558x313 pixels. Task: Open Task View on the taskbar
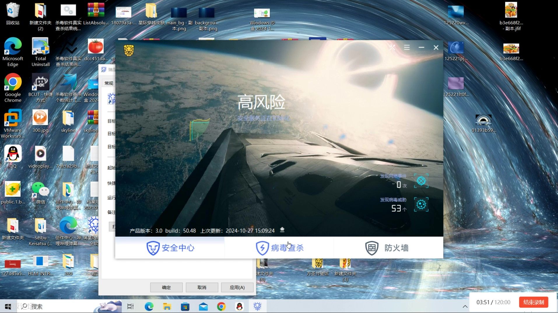130,306
